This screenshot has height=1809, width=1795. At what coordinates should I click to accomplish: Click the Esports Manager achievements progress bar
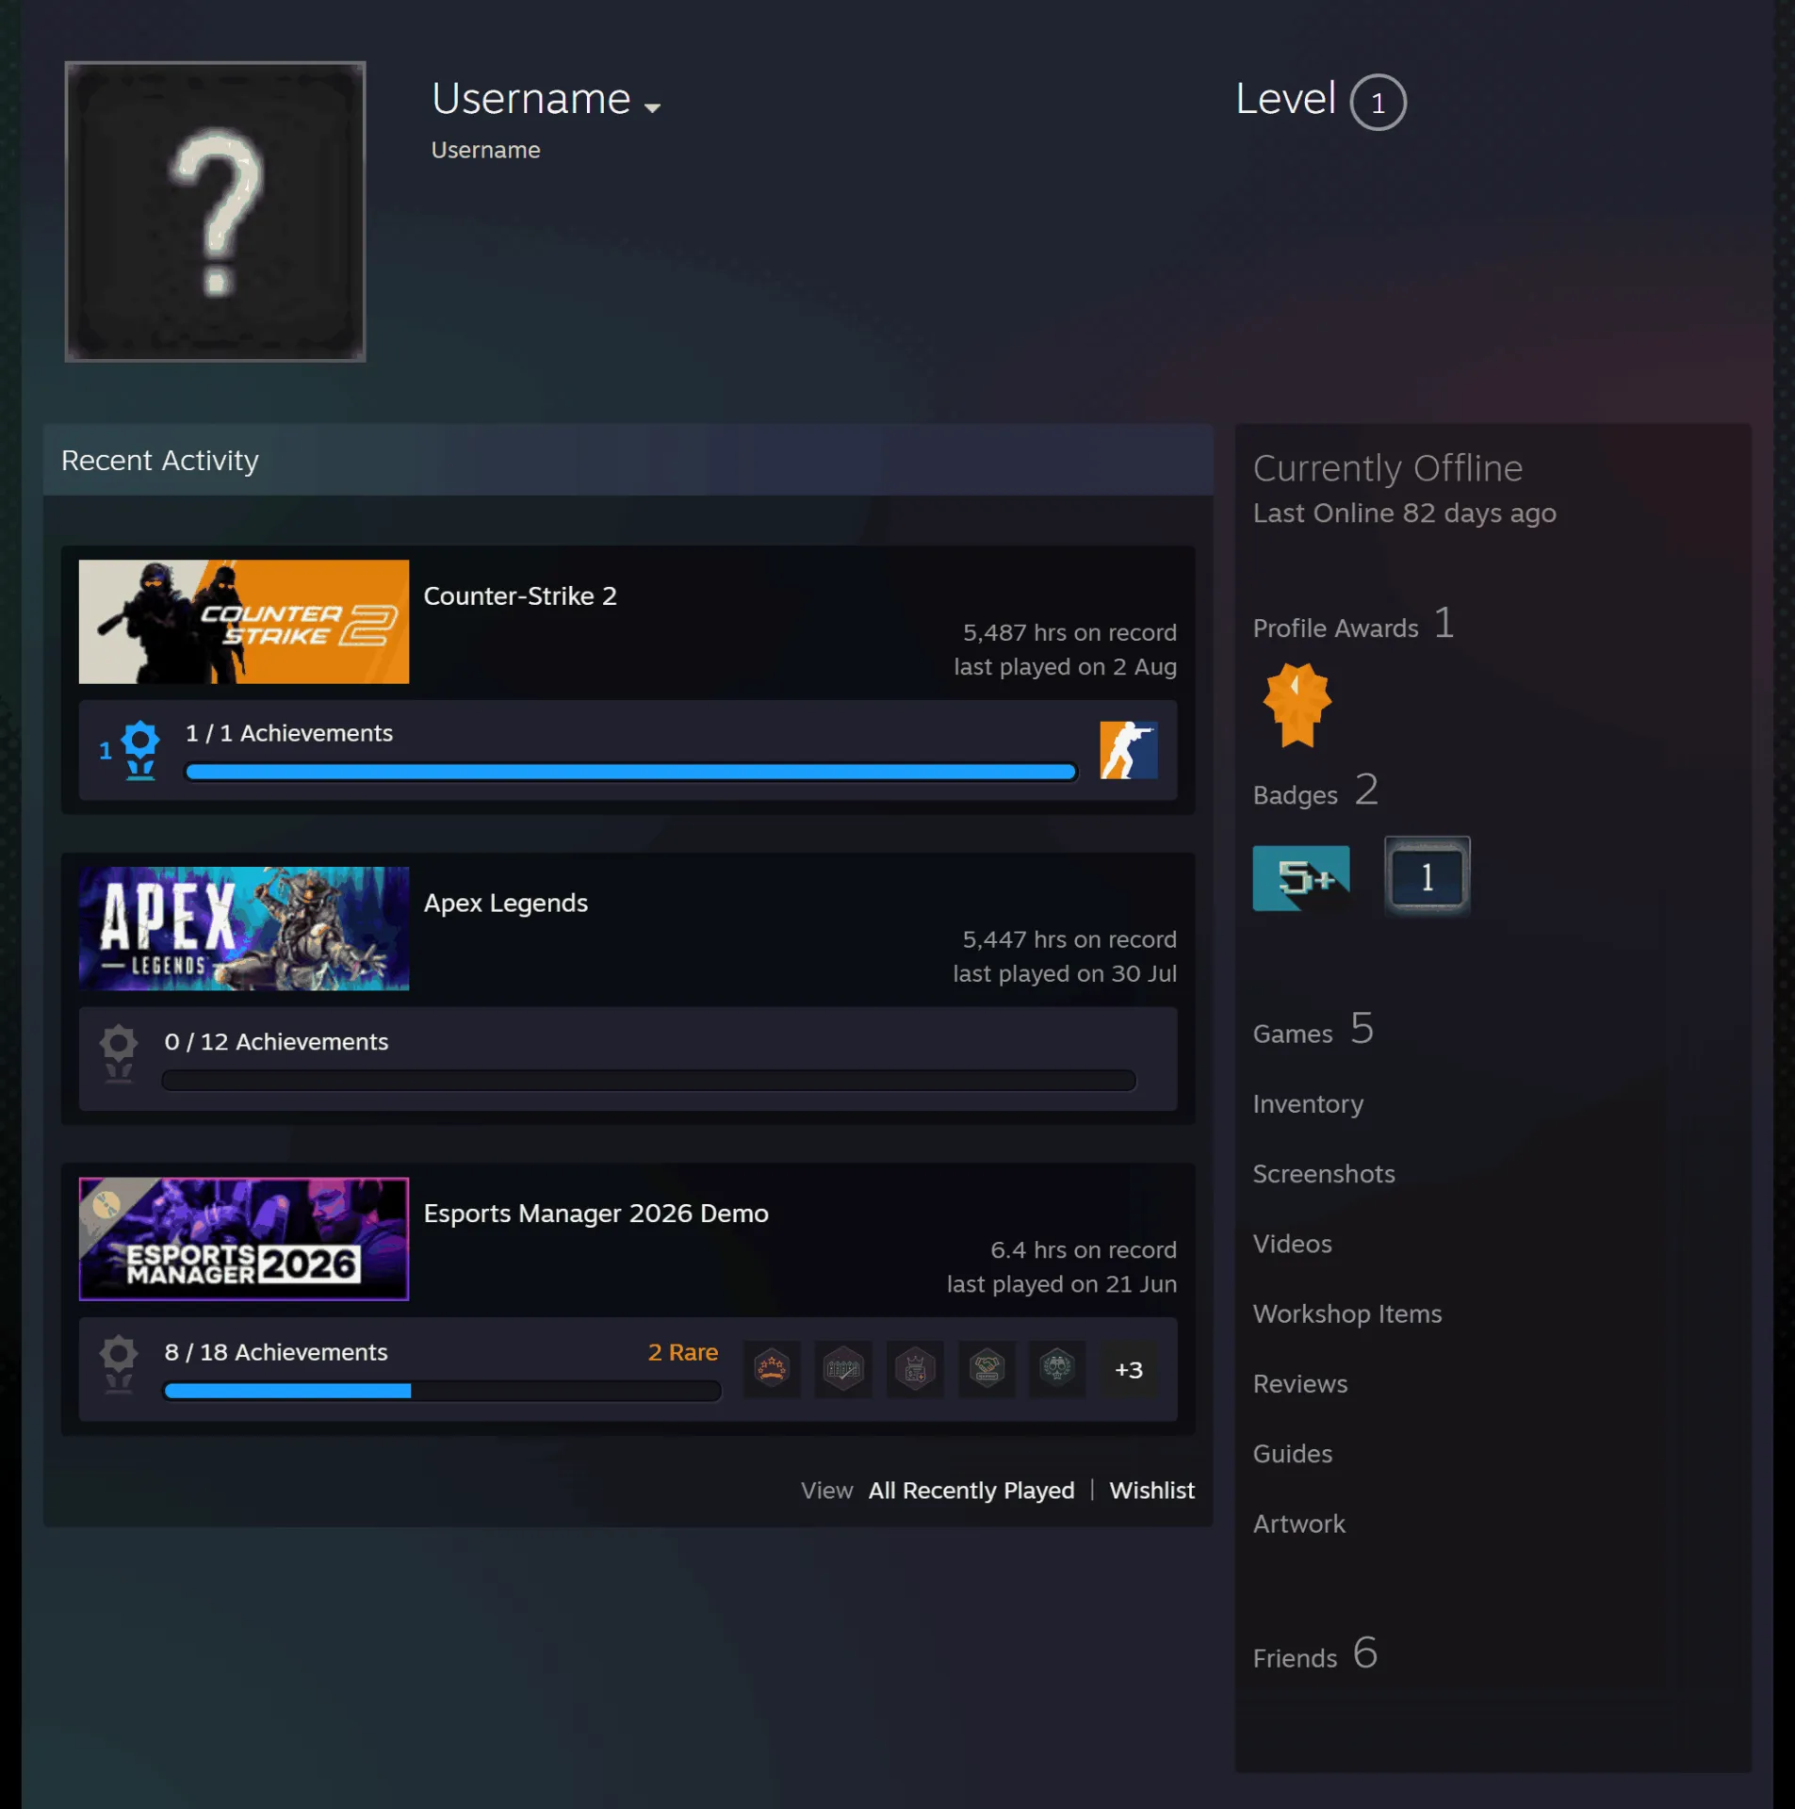pos(443,1391)
